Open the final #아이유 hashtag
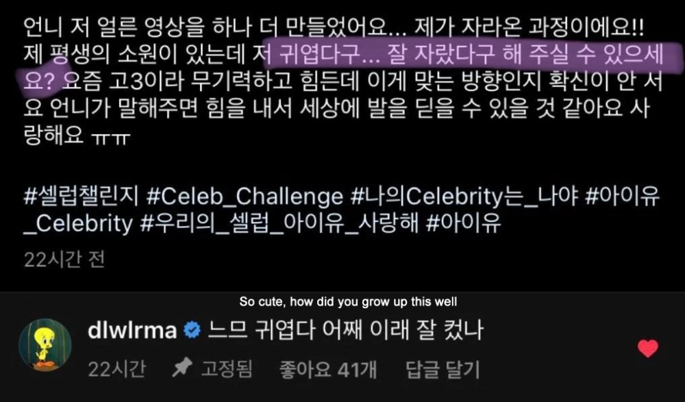685x402 pixels. [x=462, y=223]
